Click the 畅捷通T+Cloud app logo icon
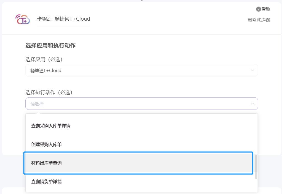282x194 pixels. [x=22, y=19]
